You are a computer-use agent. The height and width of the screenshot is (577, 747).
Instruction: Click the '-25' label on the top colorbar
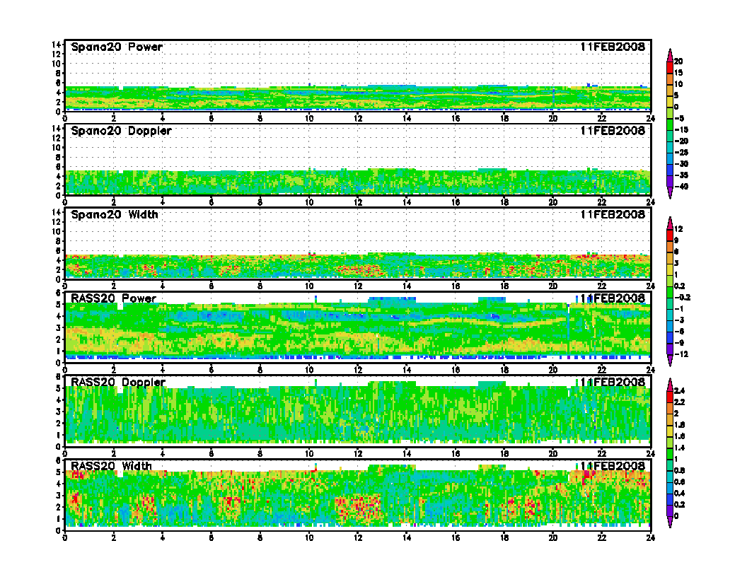coord(681,152)
